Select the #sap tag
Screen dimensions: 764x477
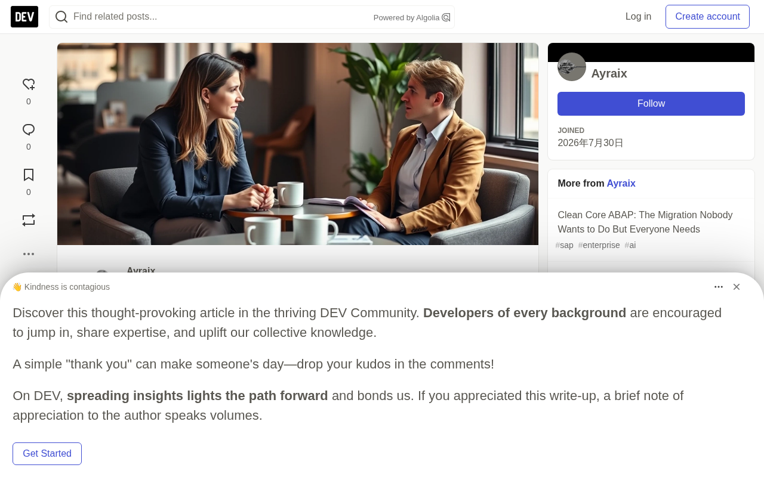pos(565,245)
